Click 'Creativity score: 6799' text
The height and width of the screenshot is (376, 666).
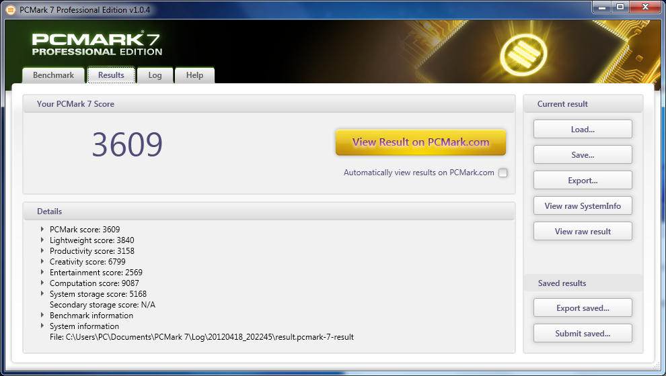(87, 262)
